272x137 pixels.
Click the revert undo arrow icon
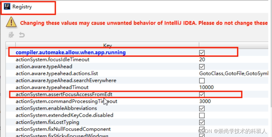coord(22,35)
